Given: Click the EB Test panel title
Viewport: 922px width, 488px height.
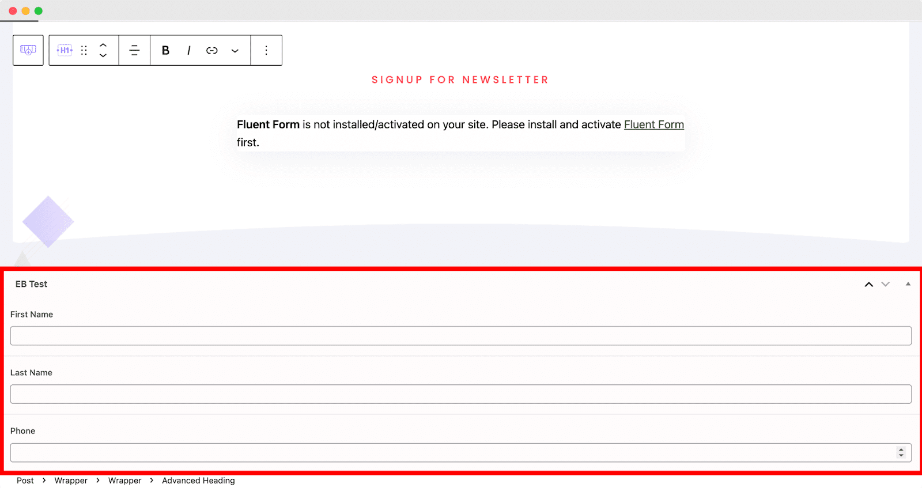Looking at the screenshot, I should [31, 284].
